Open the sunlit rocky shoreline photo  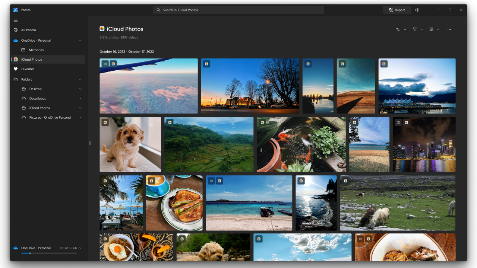316,203
